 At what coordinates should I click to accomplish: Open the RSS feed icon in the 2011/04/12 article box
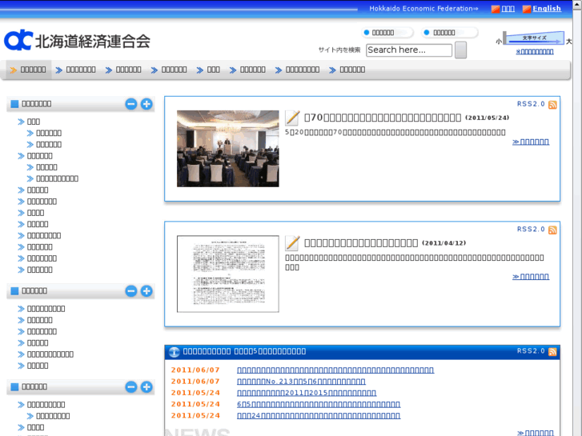[x=552, y=230]
